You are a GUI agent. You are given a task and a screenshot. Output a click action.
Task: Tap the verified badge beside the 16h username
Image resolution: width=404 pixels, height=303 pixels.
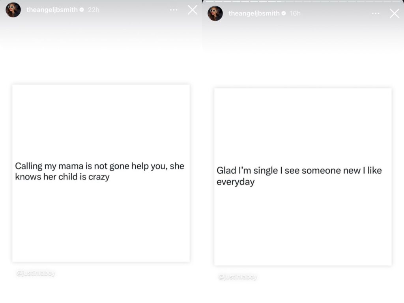284,13
